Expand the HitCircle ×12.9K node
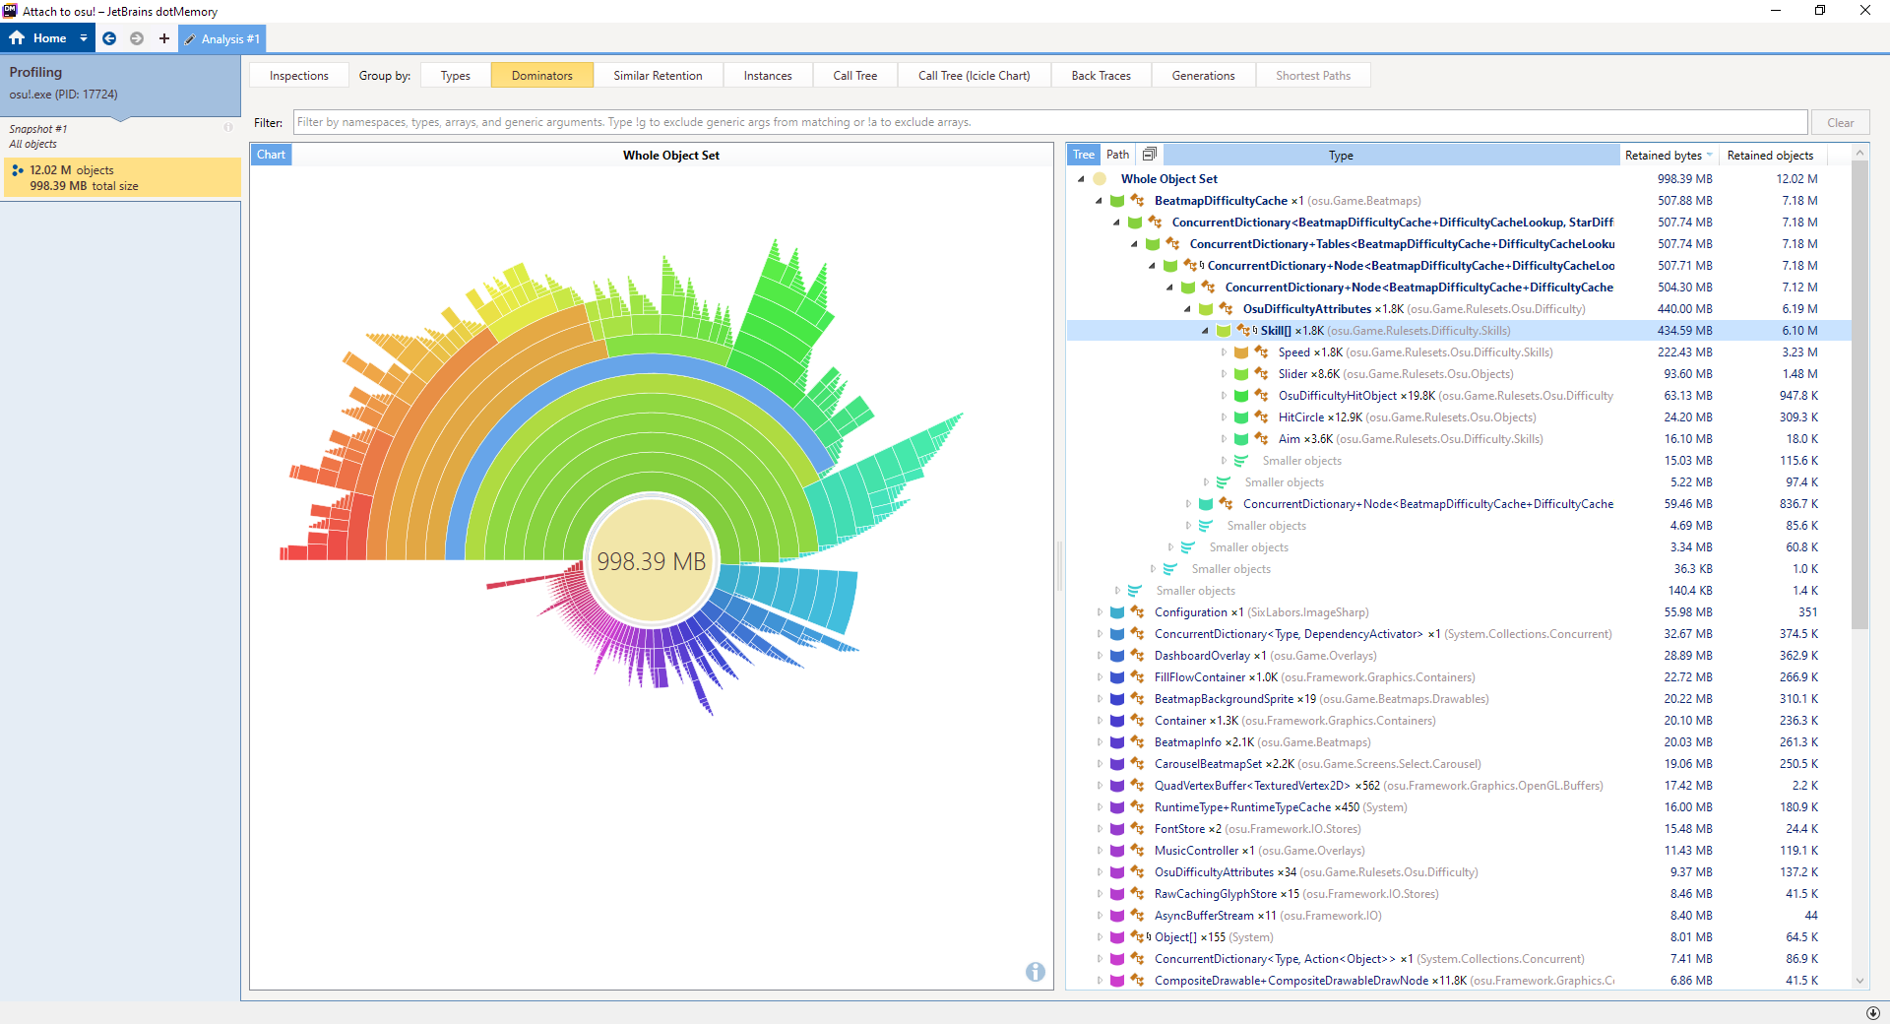The height and width of the screenshot is (1024, 1890). [1224, 417]
